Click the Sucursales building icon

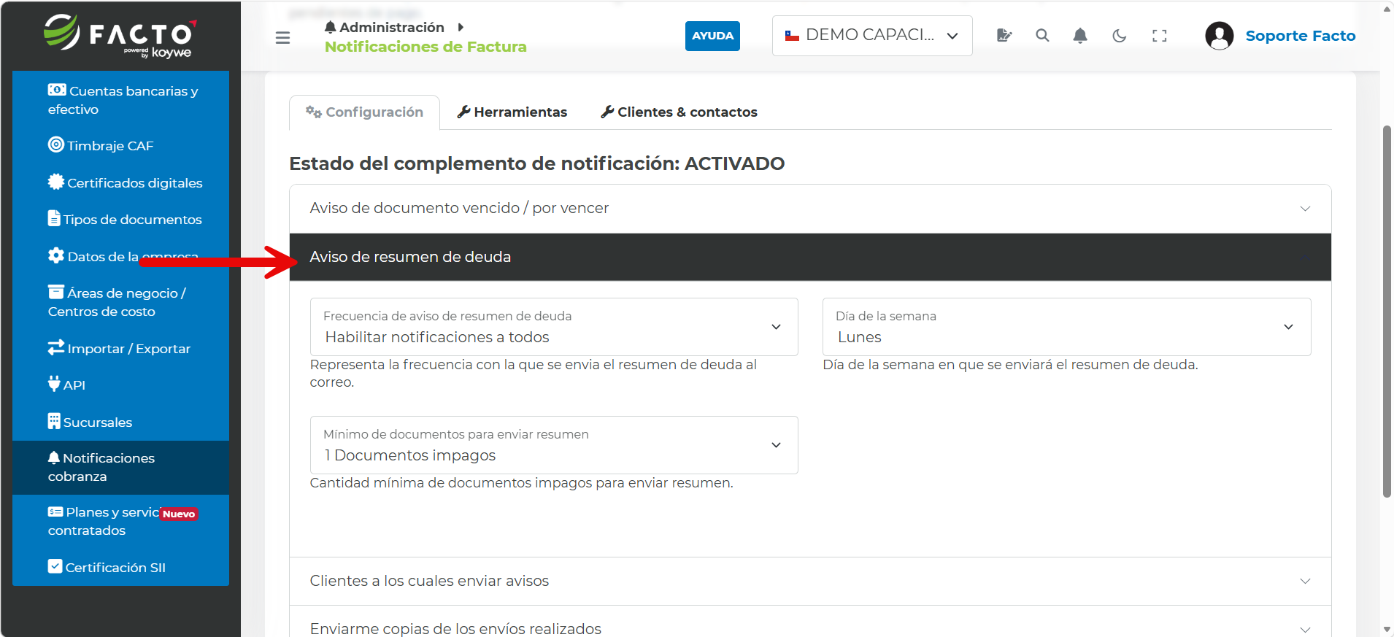pyautogui.click(x=54, y=421)
